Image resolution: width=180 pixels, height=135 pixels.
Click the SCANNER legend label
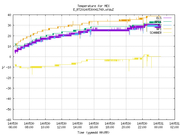156,33
